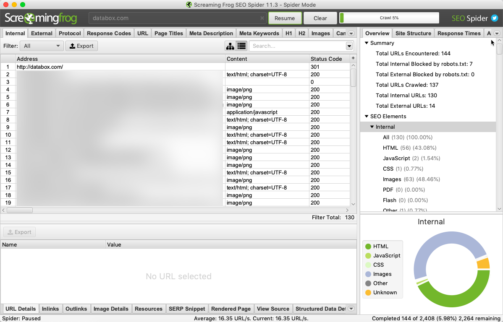This screenshot has width=503, height=322.
Task: Switch to the Response Times tab
Action: pyautogui.click(x=459, y=33)
